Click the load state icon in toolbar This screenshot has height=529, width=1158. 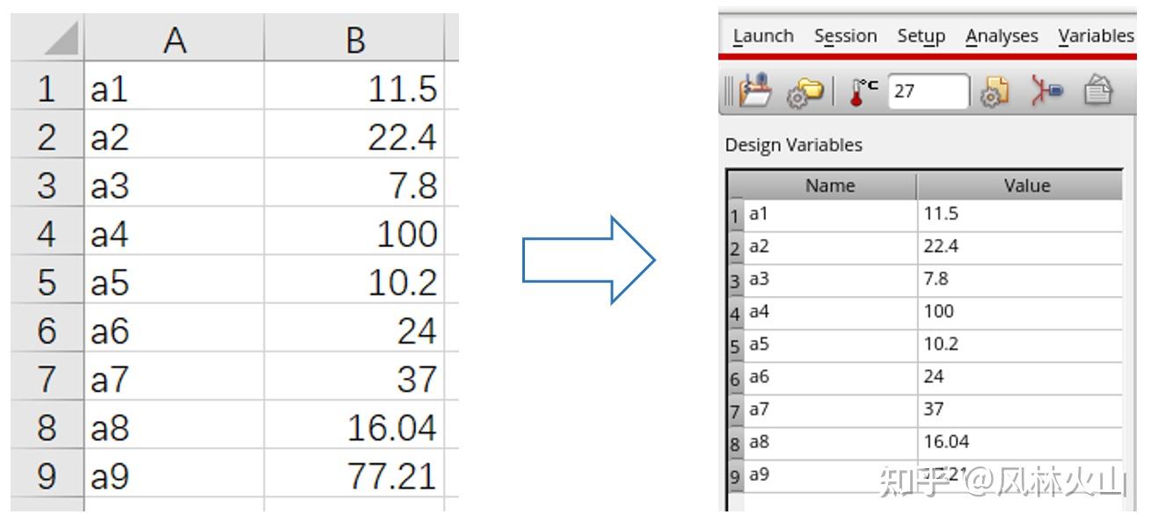point(755,91)
